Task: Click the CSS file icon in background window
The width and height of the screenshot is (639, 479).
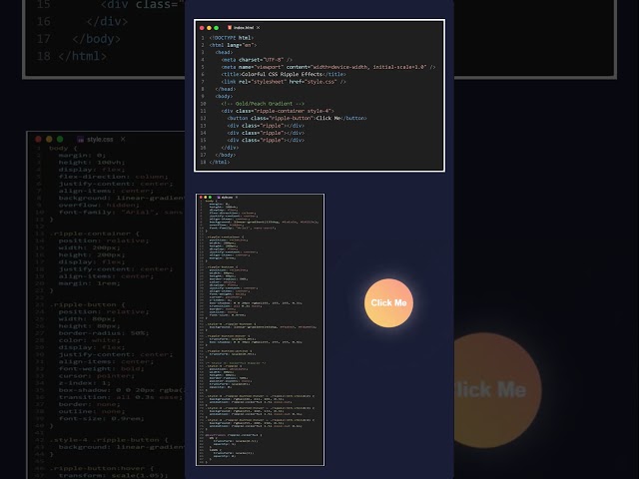Action: (80, 140)
